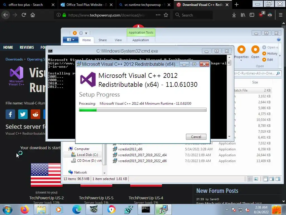Follow the Downloads breadcrumb link
The width and height of the screenshot is (286, 215).
pos(14,59)
